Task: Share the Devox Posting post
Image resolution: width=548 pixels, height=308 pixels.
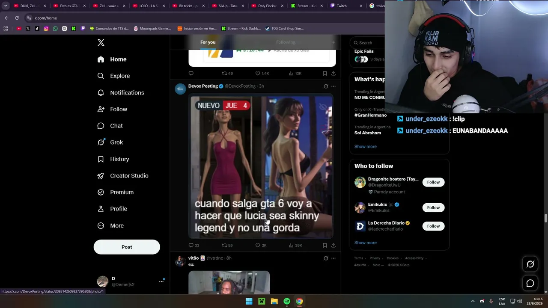Action: tap(334, 245)
